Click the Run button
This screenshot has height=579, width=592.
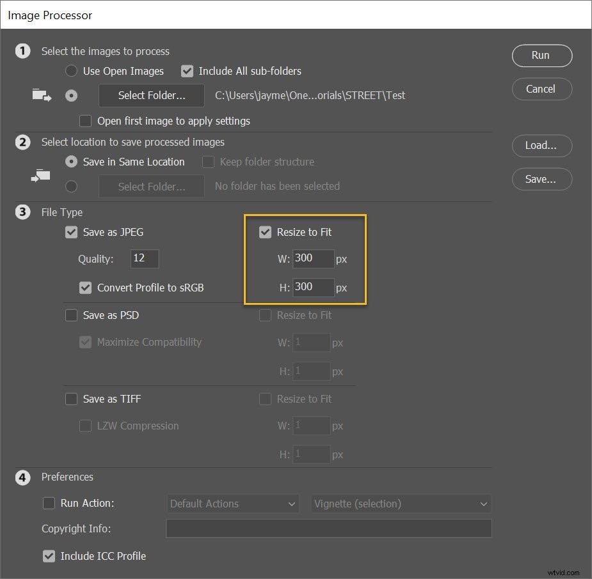point(541,56)
